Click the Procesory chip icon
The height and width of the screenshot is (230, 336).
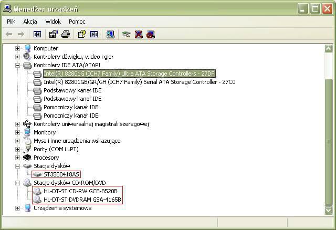(x=27, y=158)
